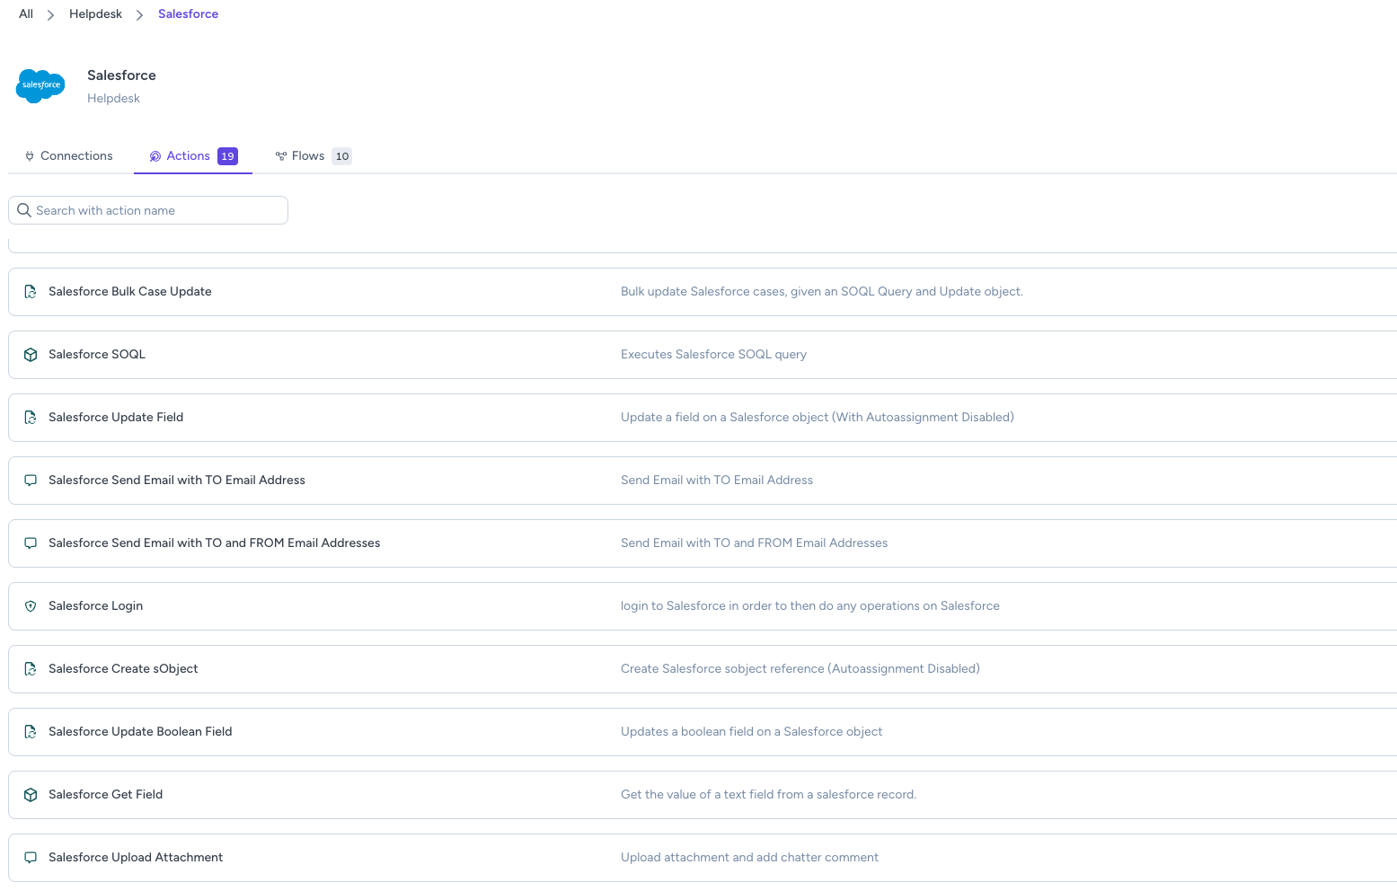This screenshot has width=1397, height=891.
Task: Click the shield icon beside Salesforce Login
Action: pyautogui.click(x=31, y=606)
